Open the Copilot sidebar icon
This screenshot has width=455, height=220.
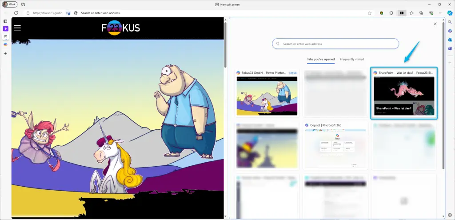pos(450,13)
